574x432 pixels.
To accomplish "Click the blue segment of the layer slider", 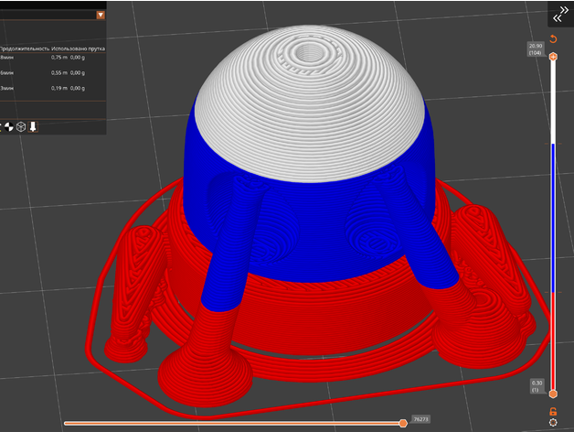I will tap(553, 220).
